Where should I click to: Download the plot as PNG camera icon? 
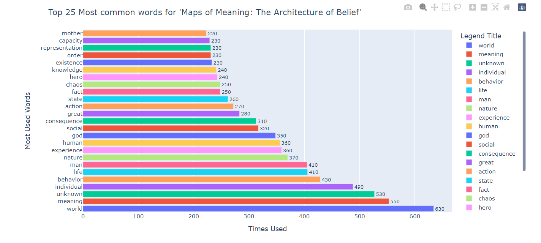(408, 7)
